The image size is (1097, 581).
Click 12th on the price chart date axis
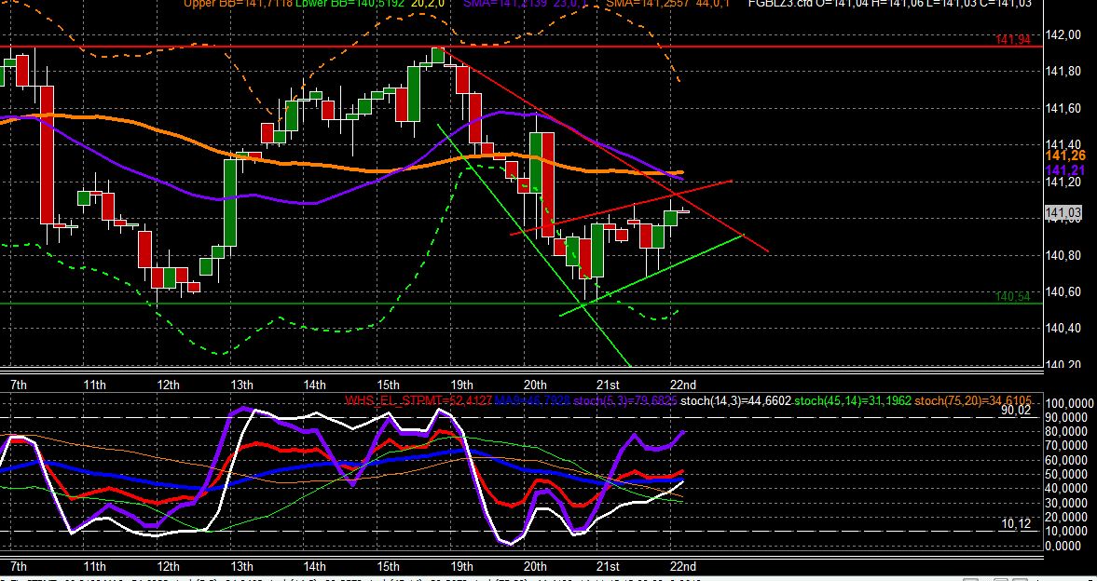[168, 385]
